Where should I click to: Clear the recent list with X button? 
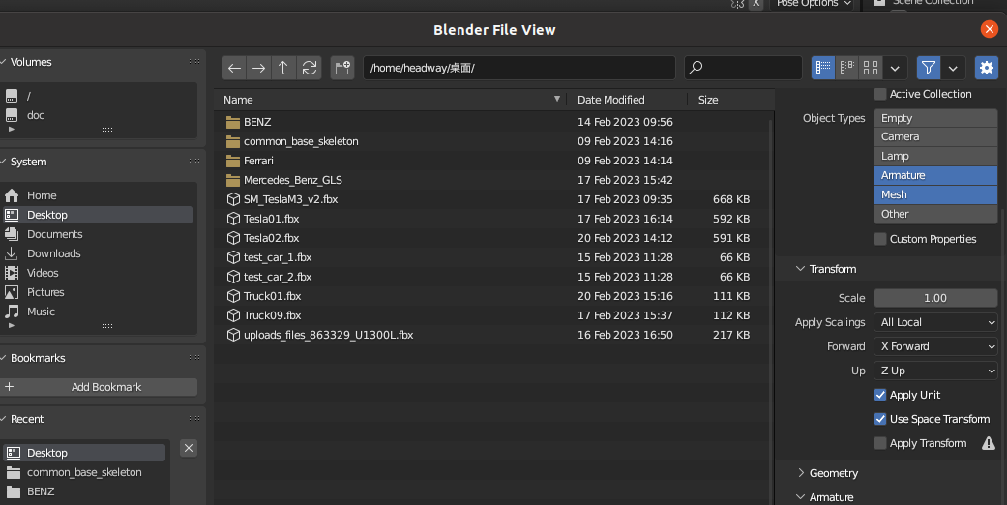[189, 448]
